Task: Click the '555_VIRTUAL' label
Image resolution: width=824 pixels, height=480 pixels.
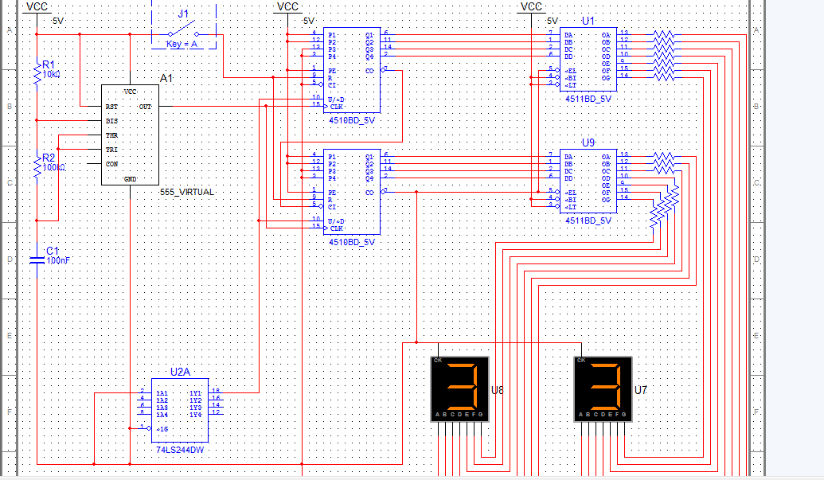Action: point(187,192)
